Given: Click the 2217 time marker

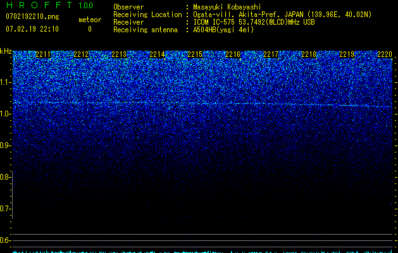Looking at the screenshot, I should pyautogui.click(x=271, y=54).
